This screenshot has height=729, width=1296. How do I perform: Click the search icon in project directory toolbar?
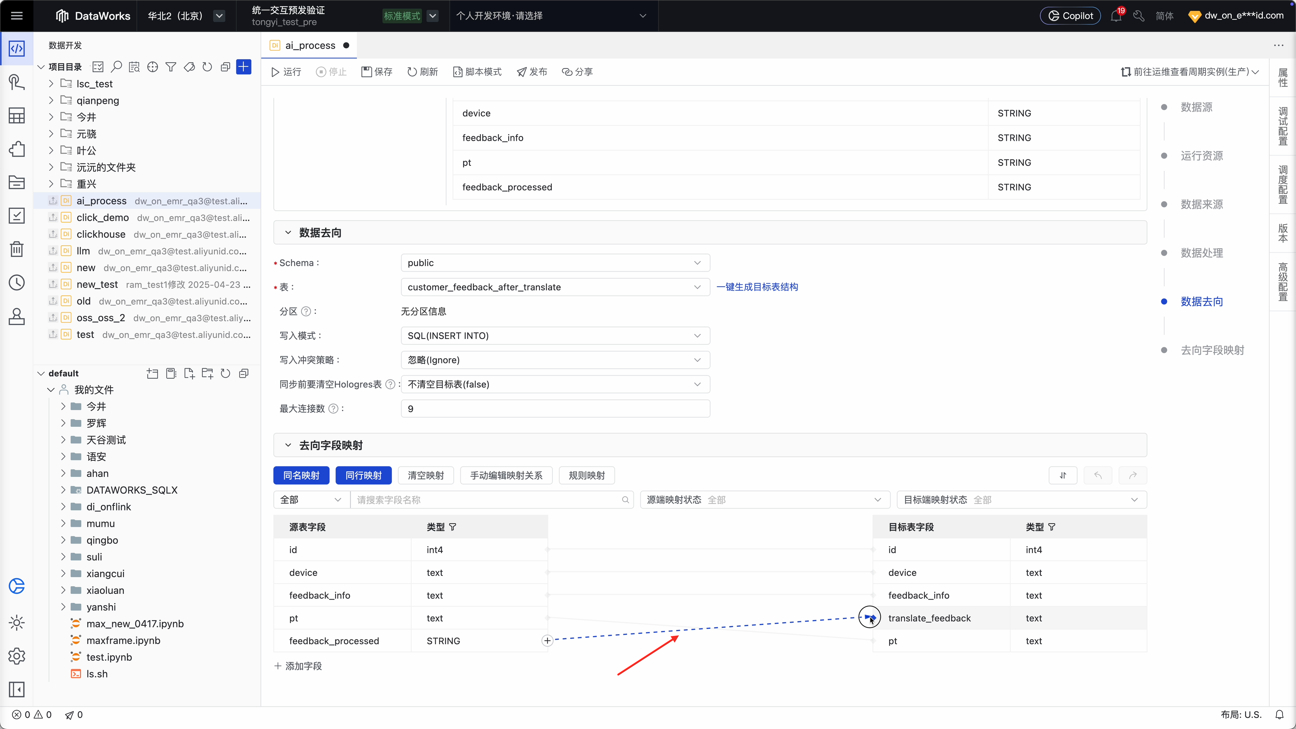116,67
